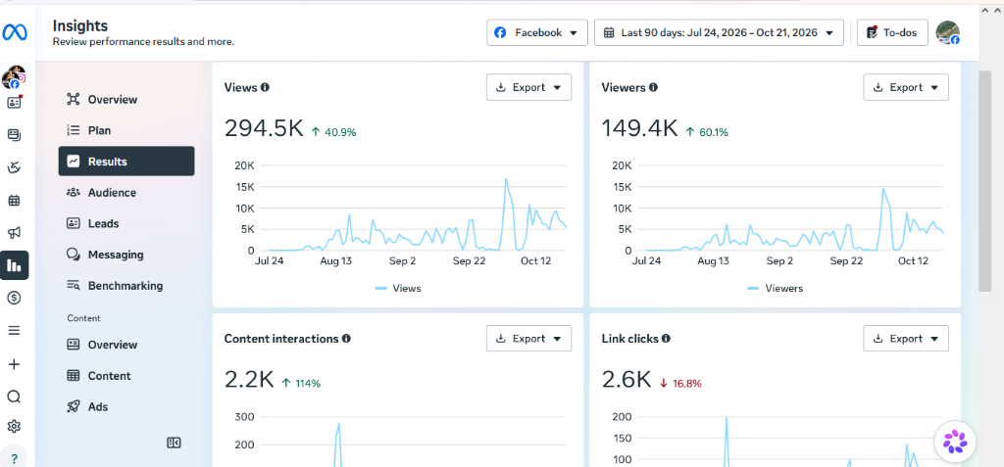1004x467 pixels.
Task: Go to Overview under Insights
Action: tap(126, 99)
